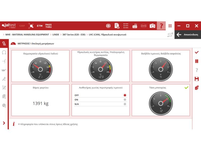Switch to PASS THRU mode
This screenshot has width=201, height=151.
coord(48,26)
